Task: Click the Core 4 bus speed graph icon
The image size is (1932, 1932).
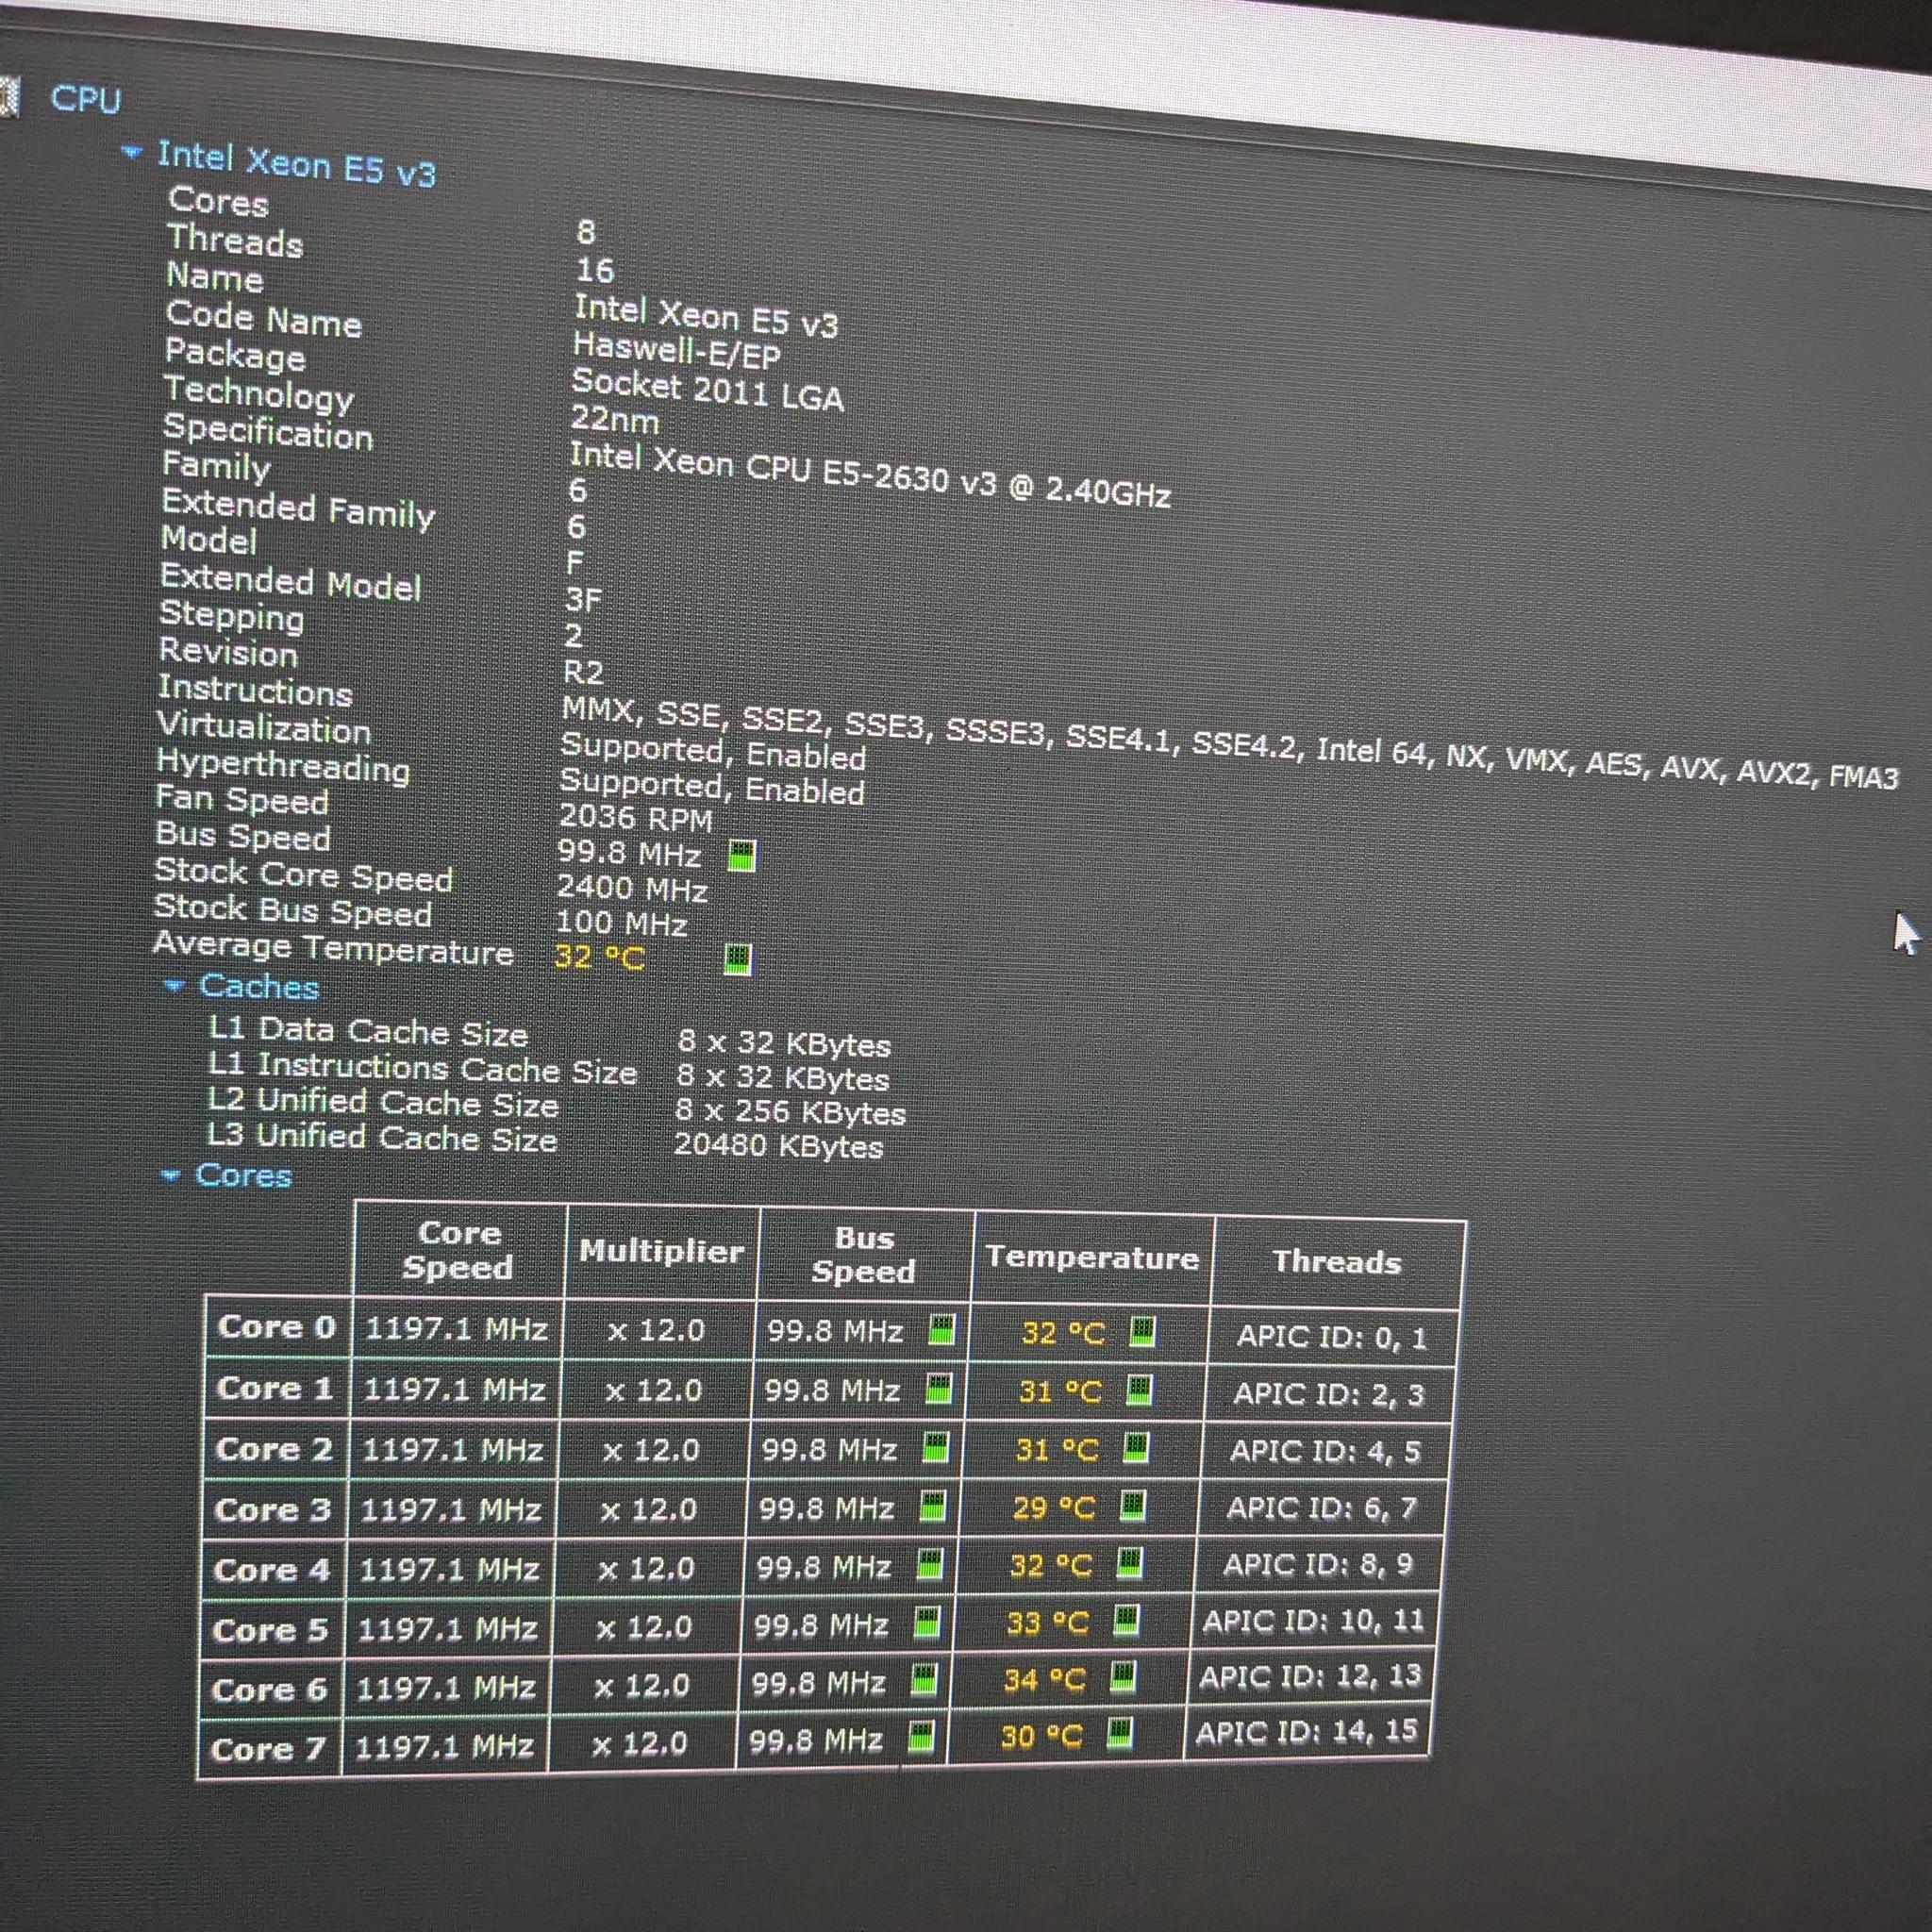Action: coord(929,1564)
